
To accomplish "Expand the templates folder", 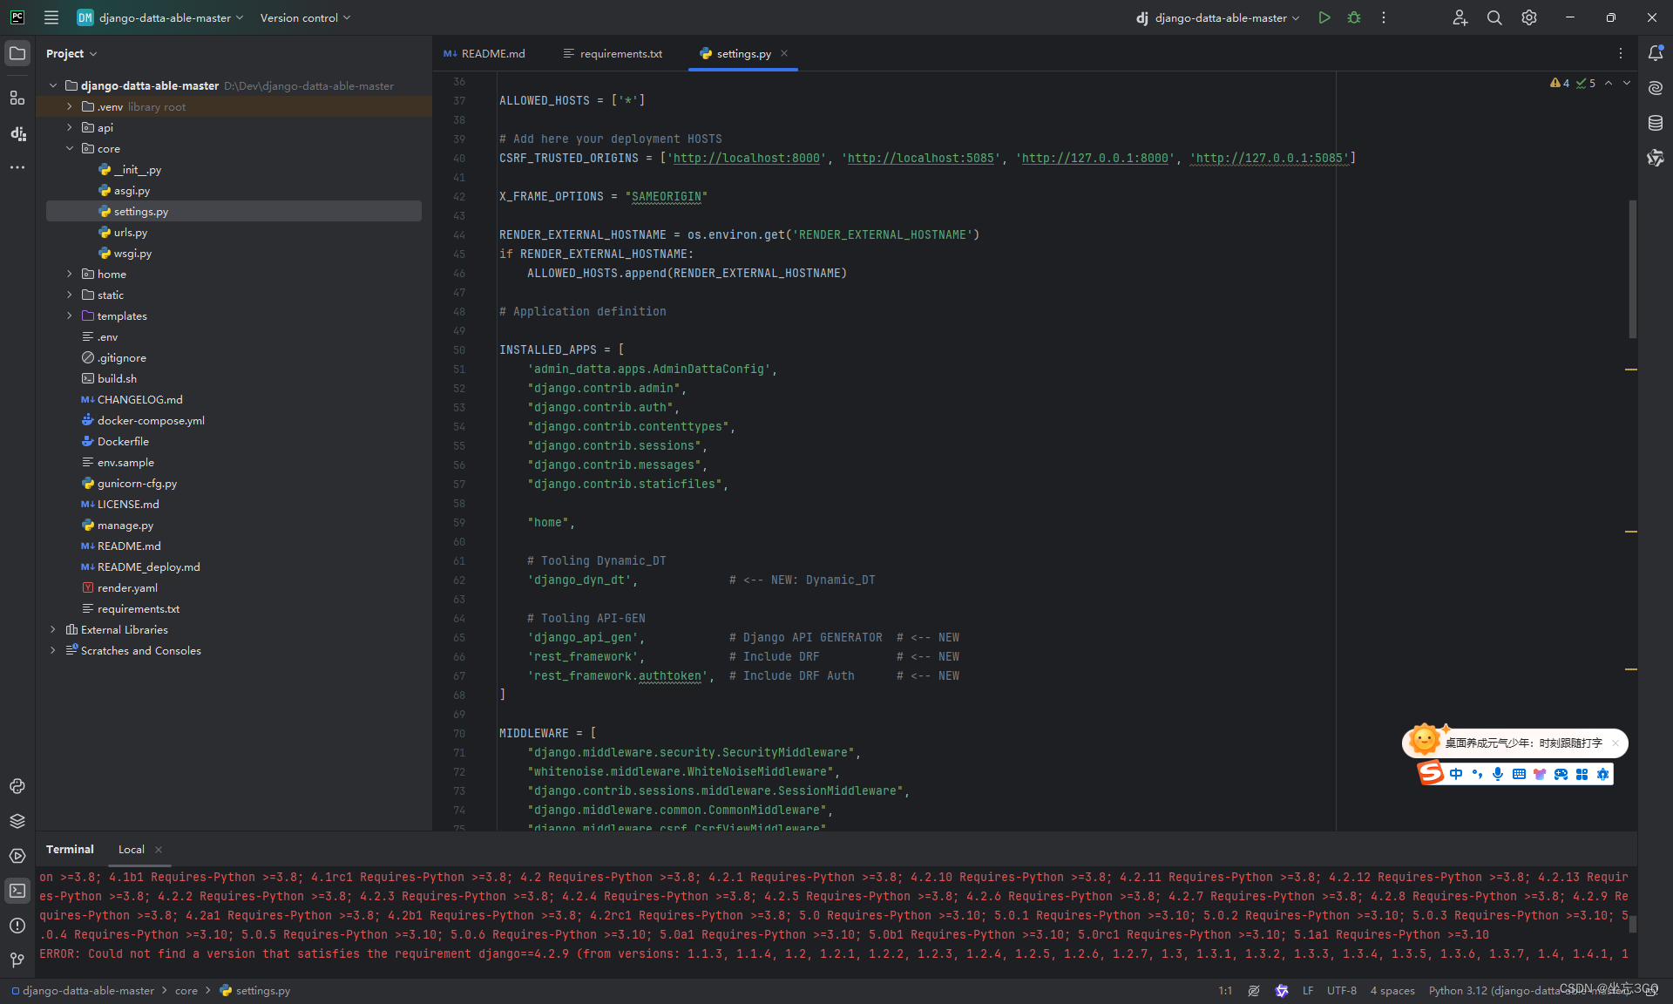I will click(x=70, y=315).
